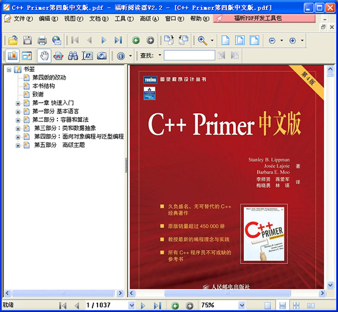Click continuous page layout icon in status bar

pyautogui.click(x=282, y=306)
